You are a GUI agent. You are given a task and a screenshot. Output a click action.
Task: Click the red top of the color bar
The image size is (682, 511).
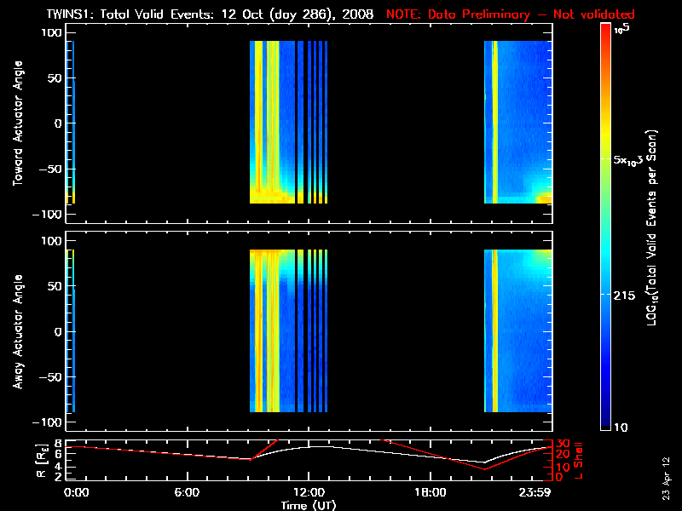click(x=605, y=31)
